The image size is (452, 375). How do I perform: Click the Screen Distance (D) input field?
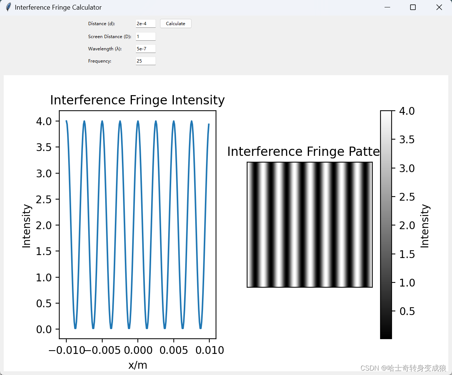pos(146,37)
